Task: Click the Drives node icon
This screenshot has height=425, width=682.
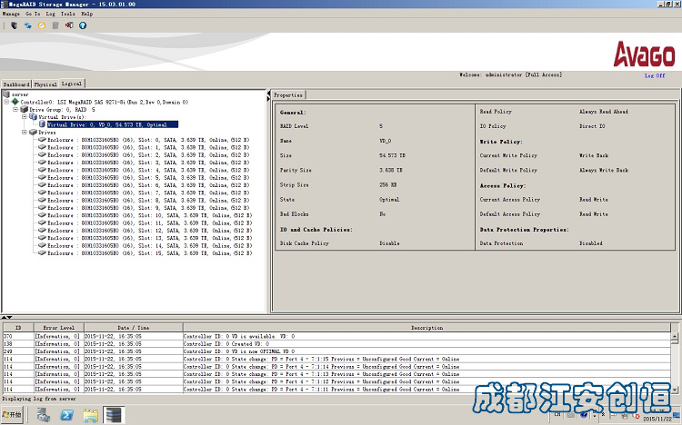Action: (x=33, y=132)
